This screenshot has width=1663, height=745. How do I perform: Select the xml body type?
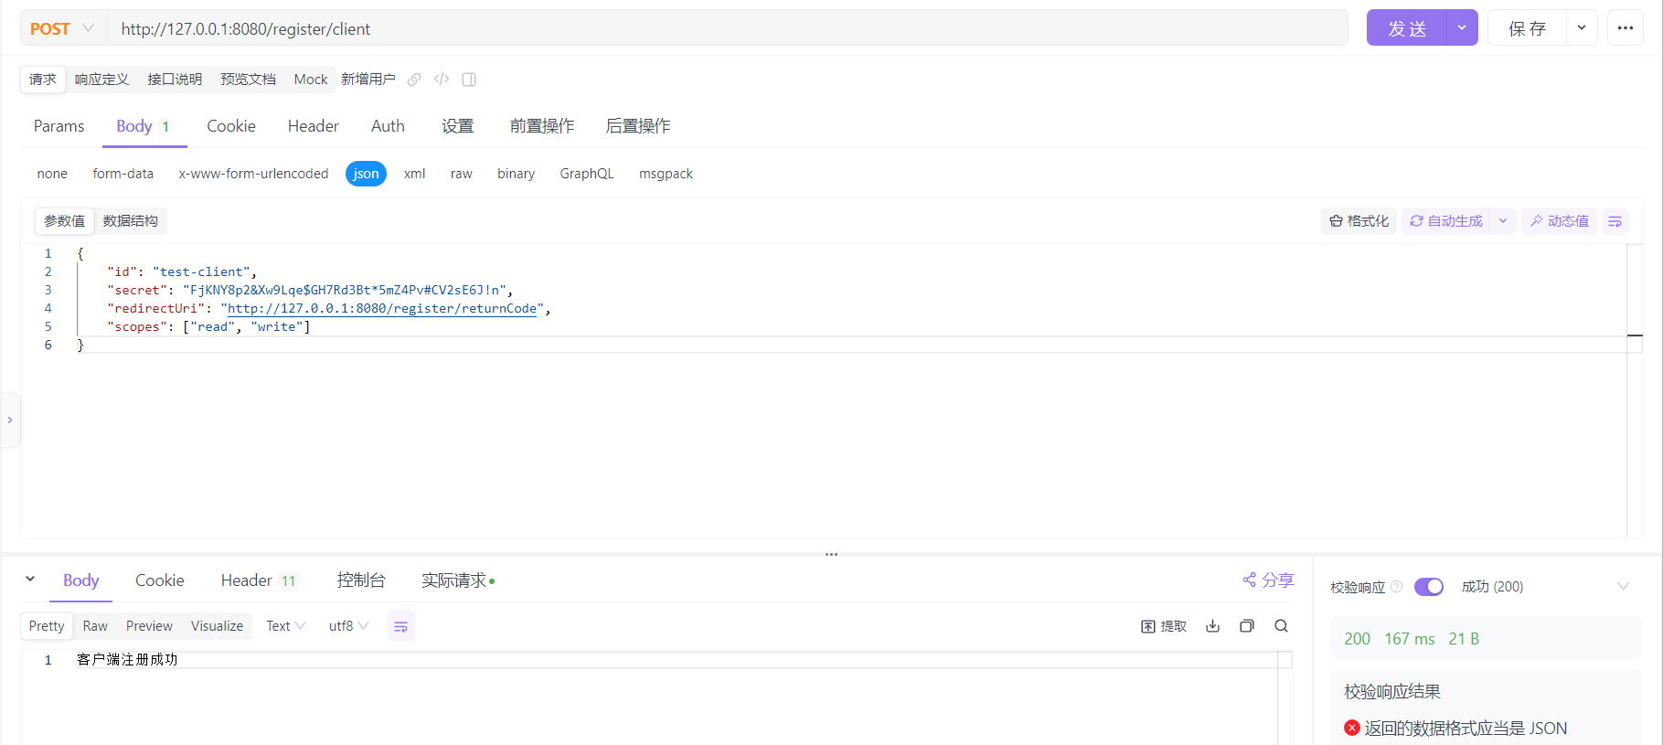(415, 174)
